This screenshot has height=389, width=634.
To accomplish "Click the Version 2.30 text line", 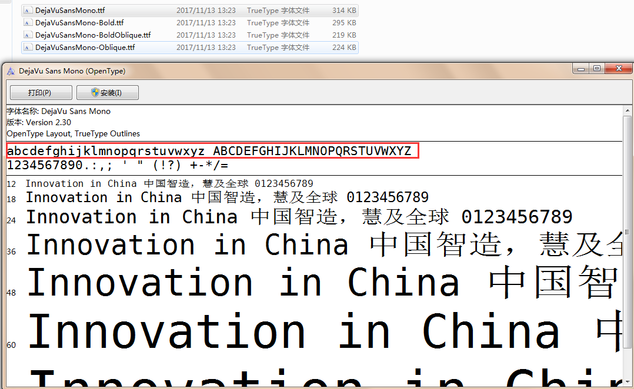I will tap(39, 122).
